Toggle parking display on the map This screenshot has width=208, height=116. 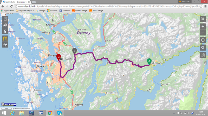[x=5, y=19]
